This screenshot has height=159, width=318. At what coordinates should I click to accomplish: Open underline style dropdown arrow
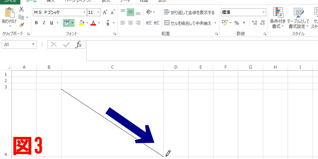(57, 23)
